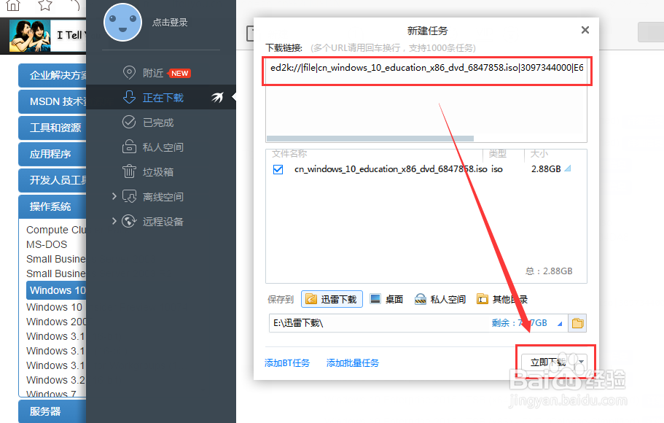The height and width of the screenshot is (423, 664).
Task: Click the star favorites icon at the top
Action: click(x=43, y=6)
